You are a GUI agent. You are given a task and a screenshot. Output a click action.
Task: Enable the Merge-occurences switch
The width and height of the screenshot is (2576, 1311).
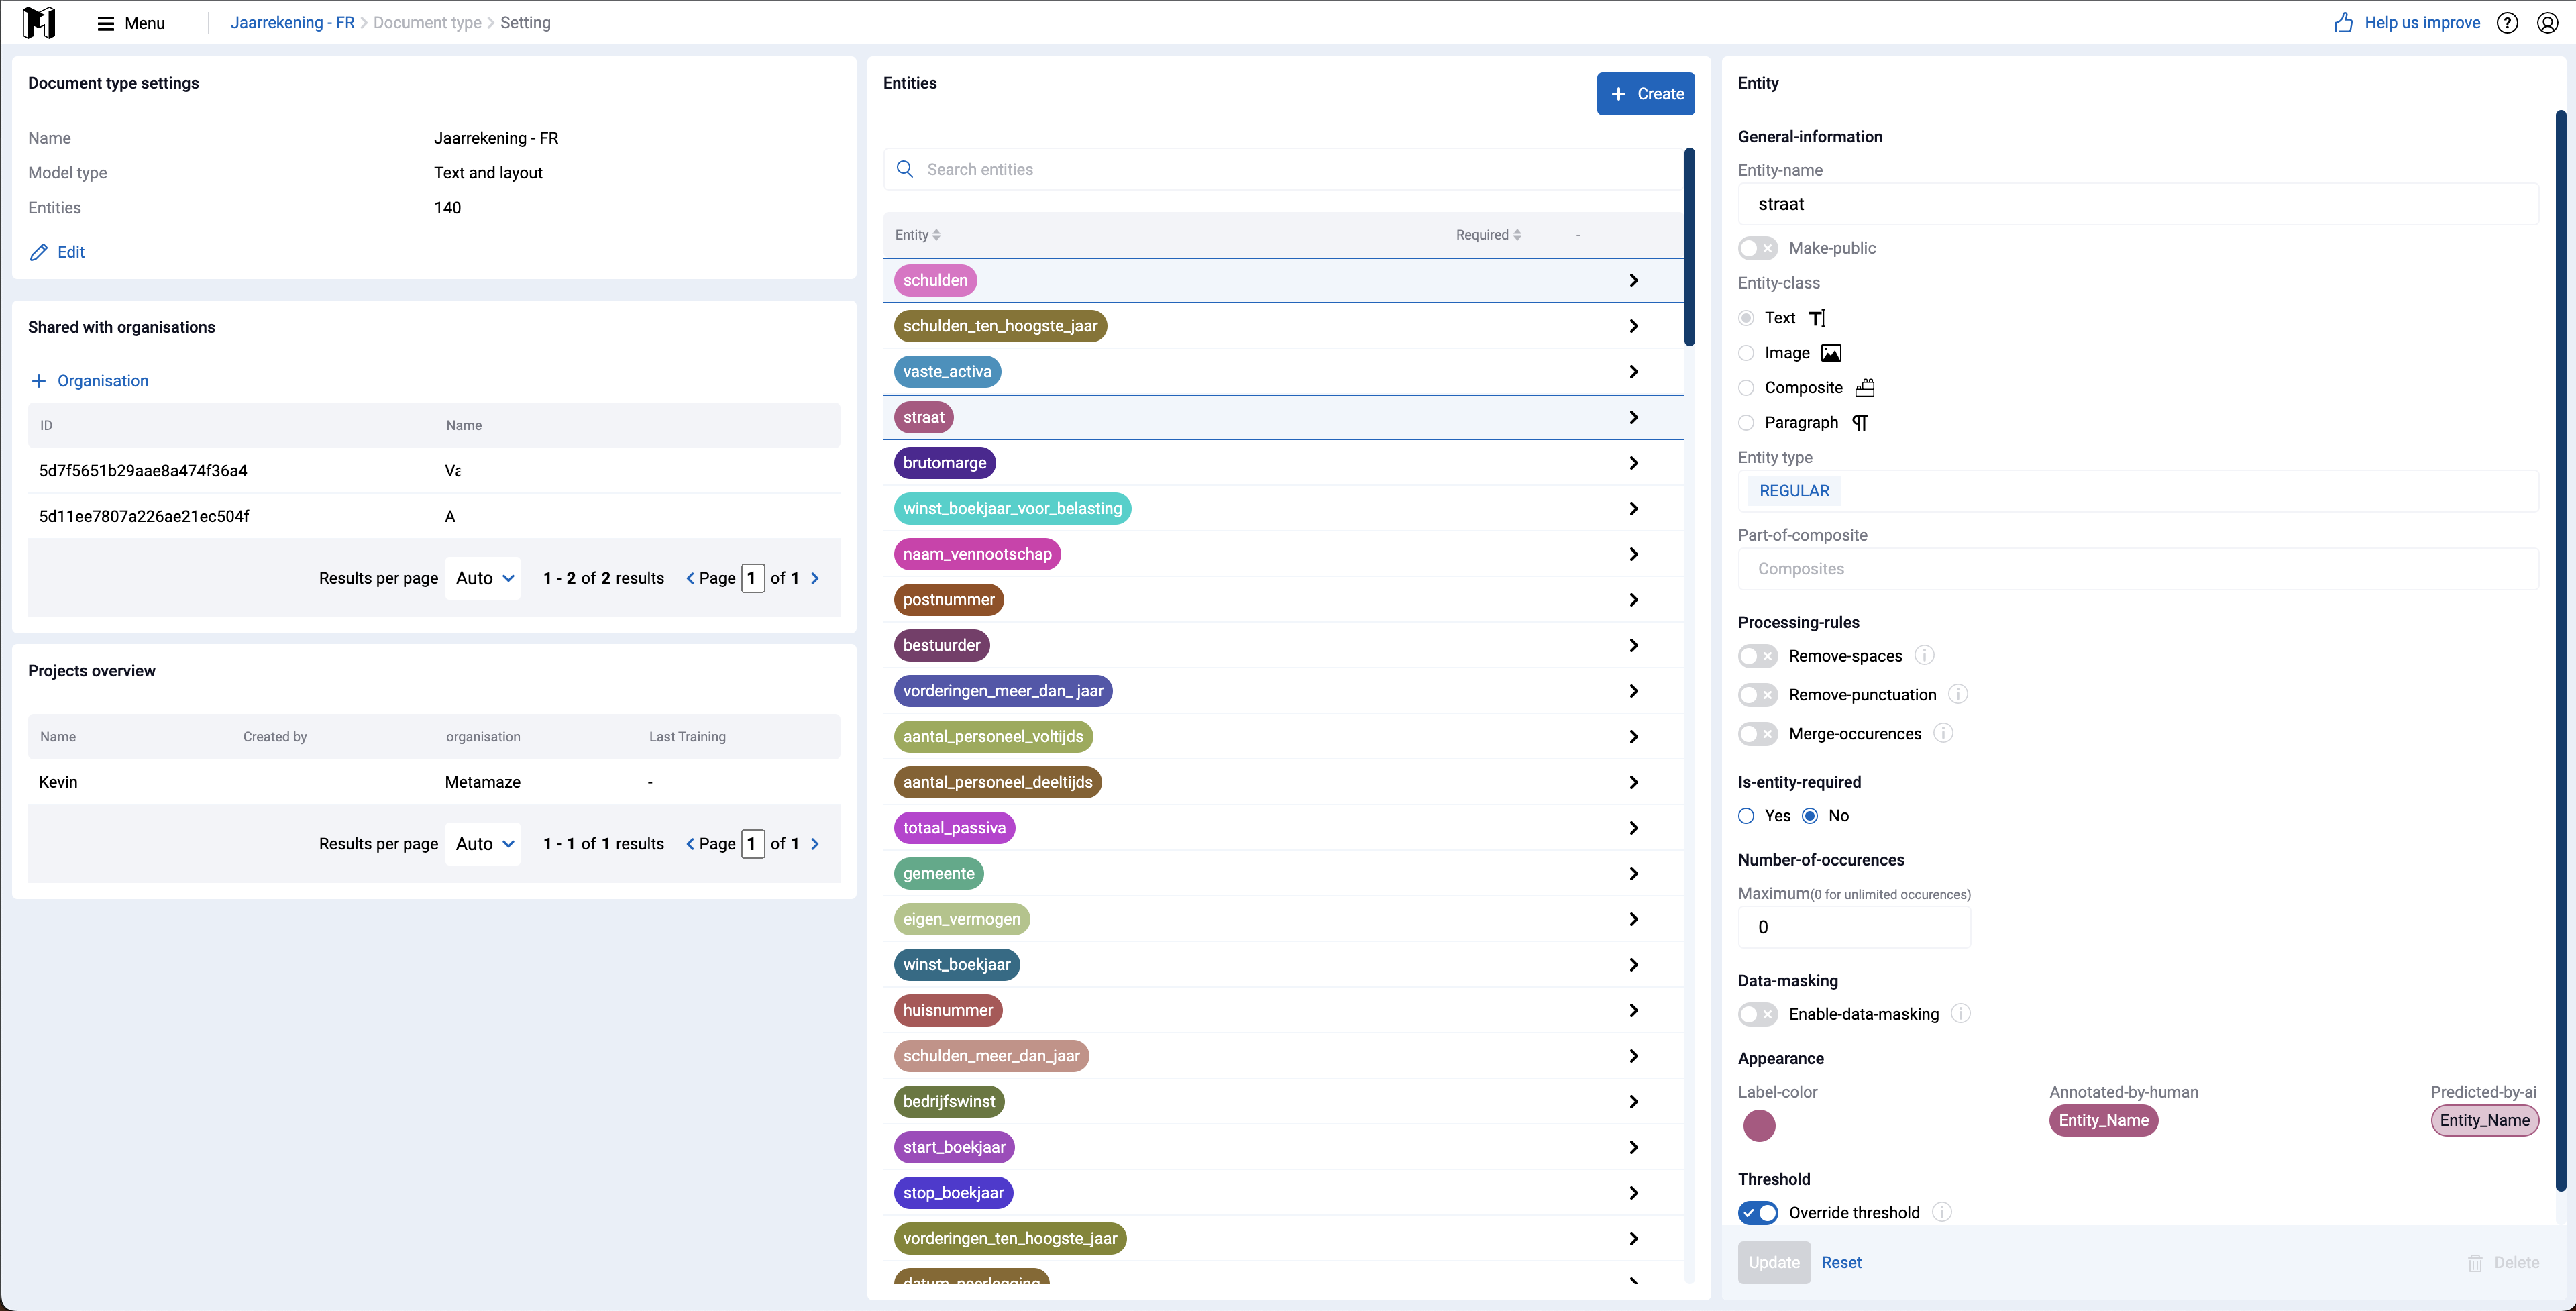coord(1757,734)
